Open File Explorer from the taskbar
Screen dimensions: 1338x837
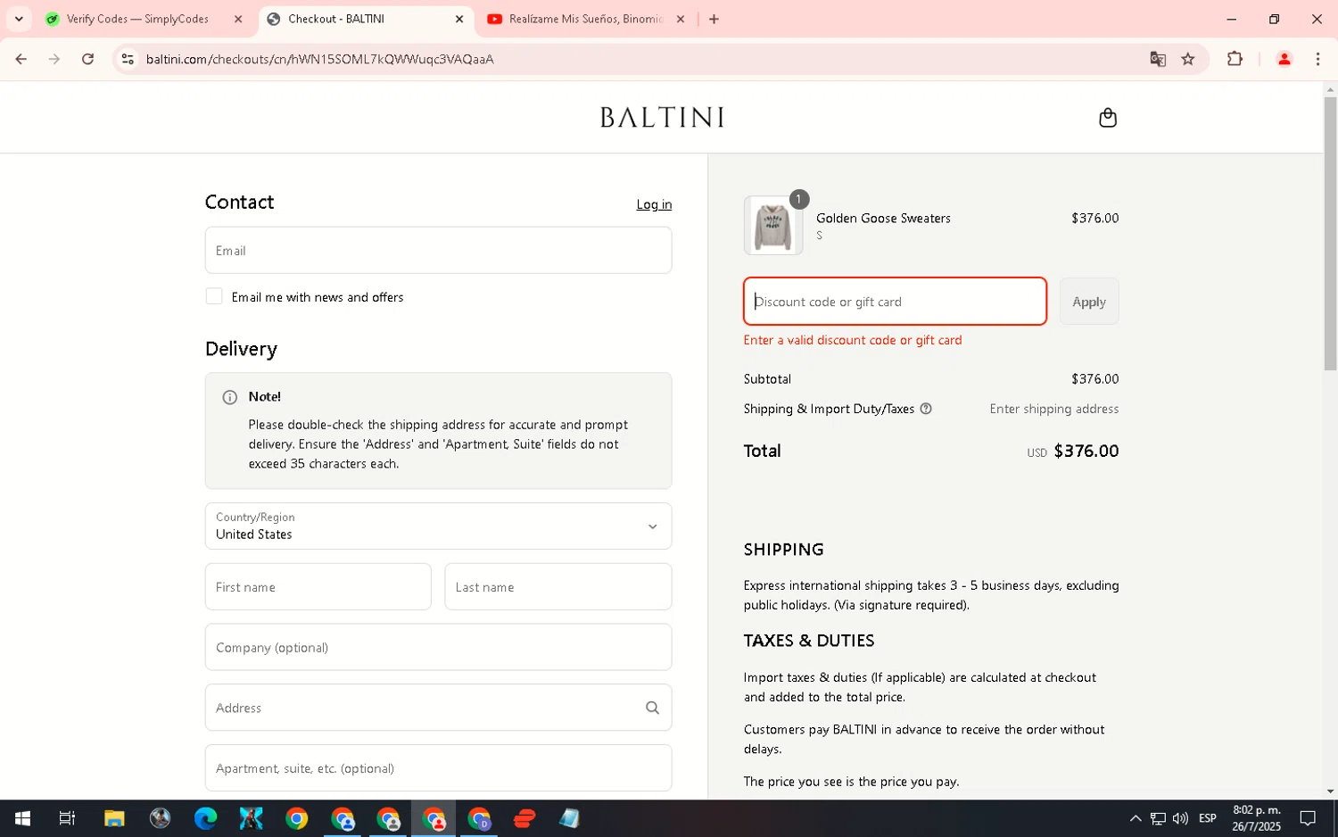point(114,818)
